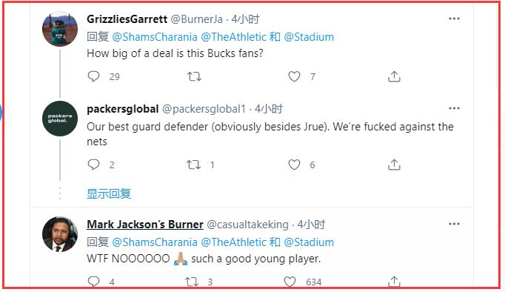Open more options on GrizzliesGarrett's tweet
The width and height of the screenshot is (505, 292).
point(454,19)
